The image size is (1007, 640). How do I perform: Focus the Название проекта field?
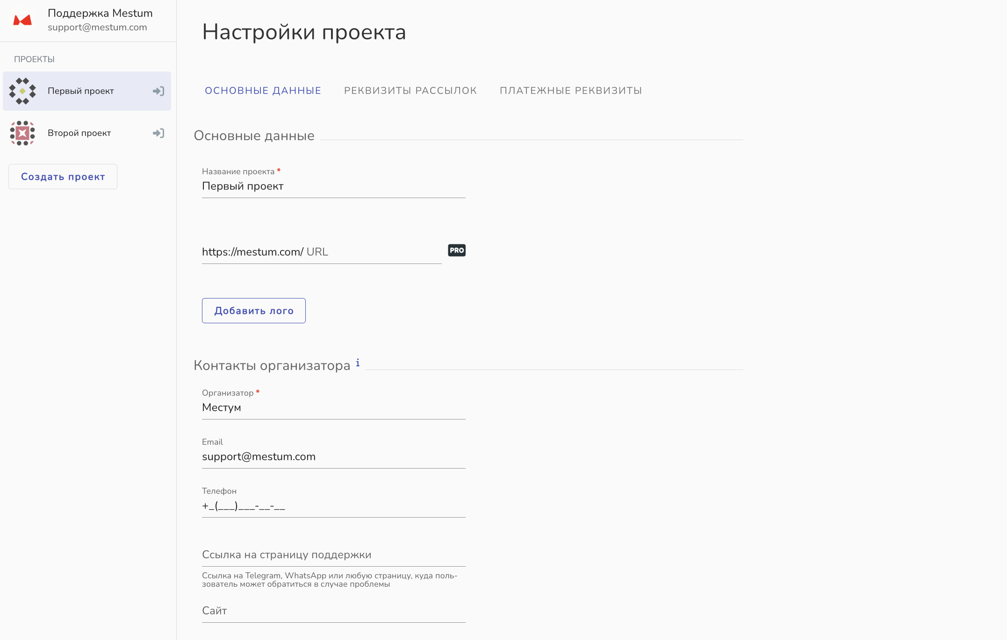point(333,186)
